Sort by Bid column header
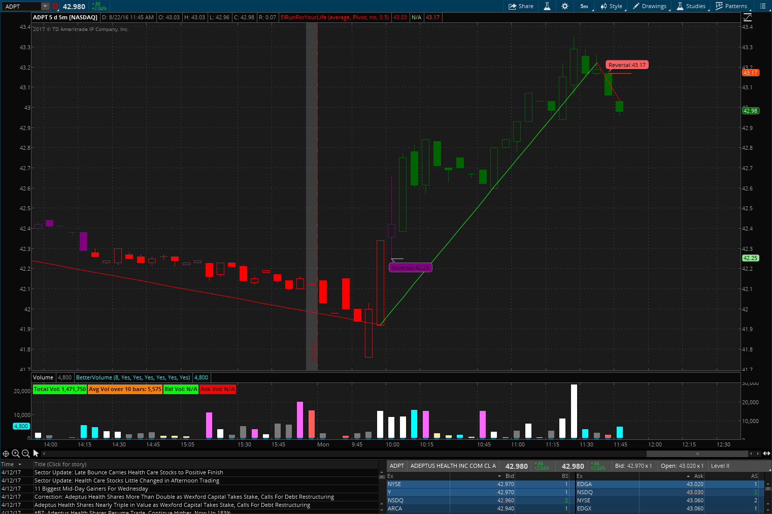Viewport: 772px width, 514px height. click(510, 476)
